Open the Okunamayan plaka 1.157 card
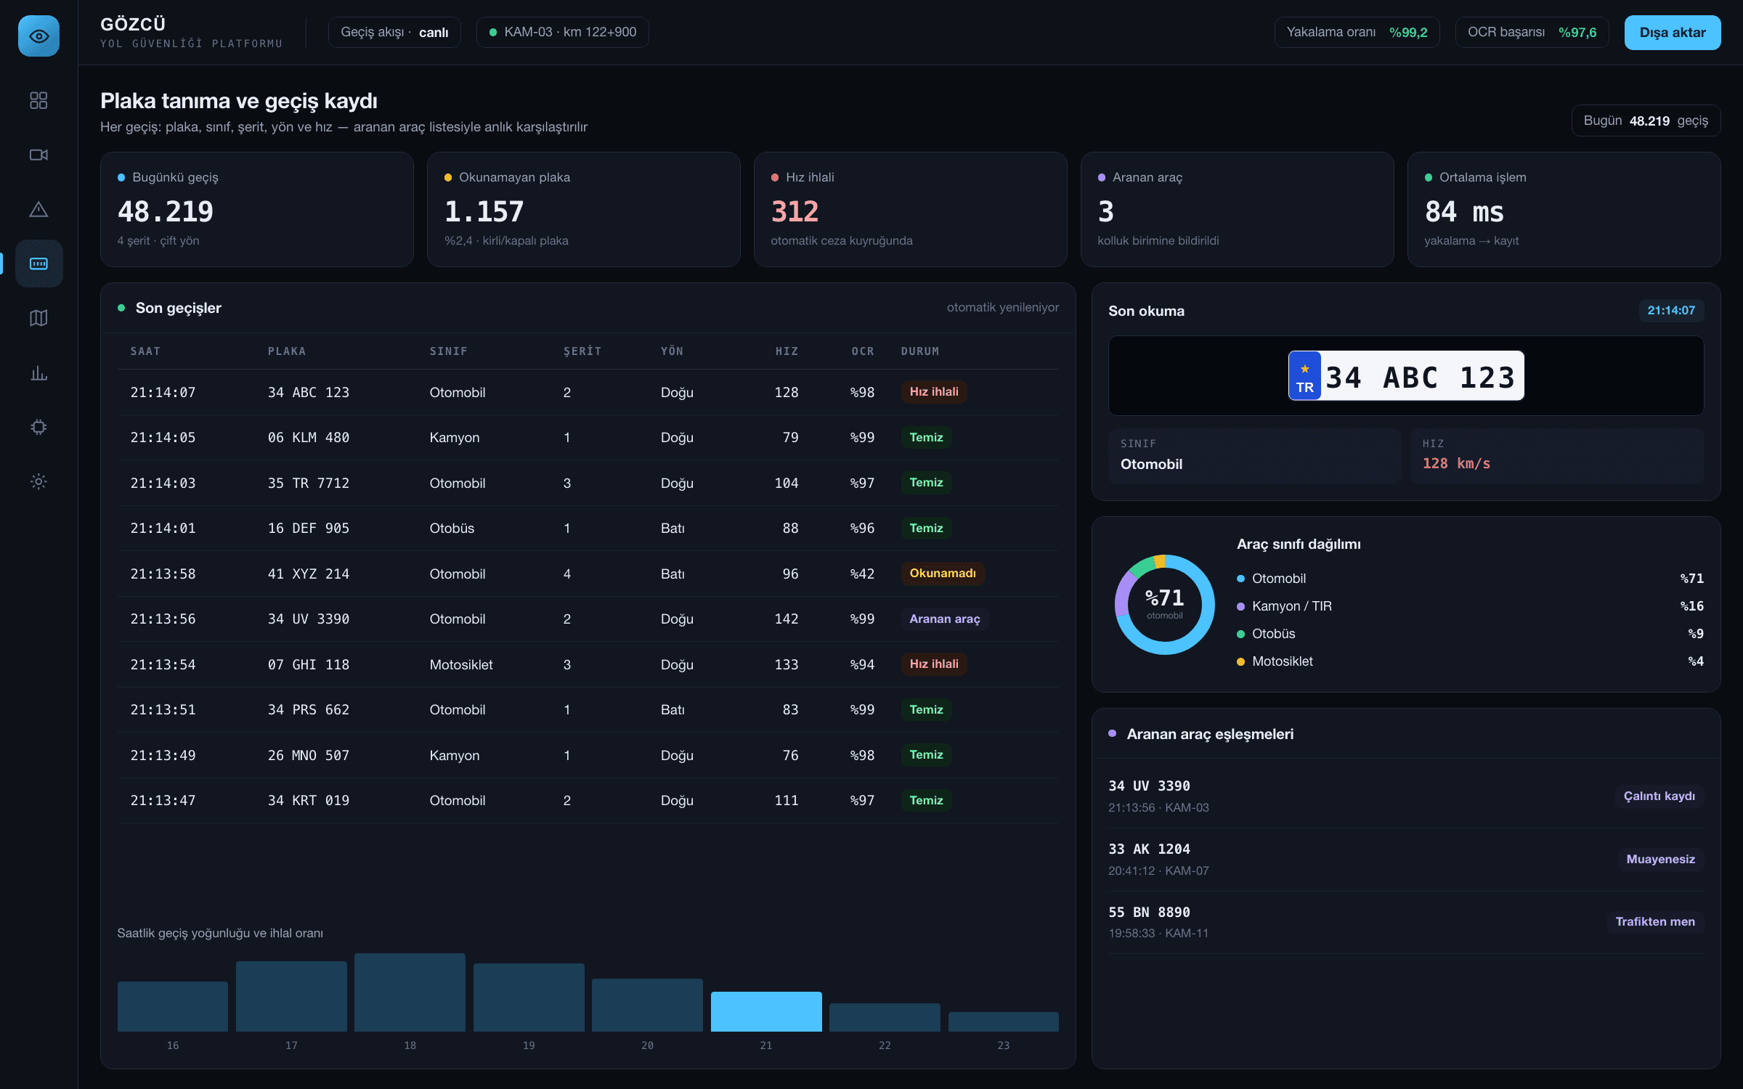Image resolution: width=1743 pixels, height=1089 pixels. tap(584, 209)
